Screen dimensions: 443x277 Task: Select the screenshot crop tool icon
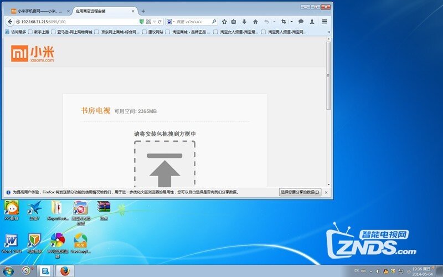click(284, 22)
